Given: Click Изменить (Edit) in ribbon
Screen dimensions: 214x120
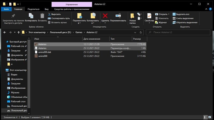Looking at the screenshot, I should pyautogui.click(x=162, y=18).
